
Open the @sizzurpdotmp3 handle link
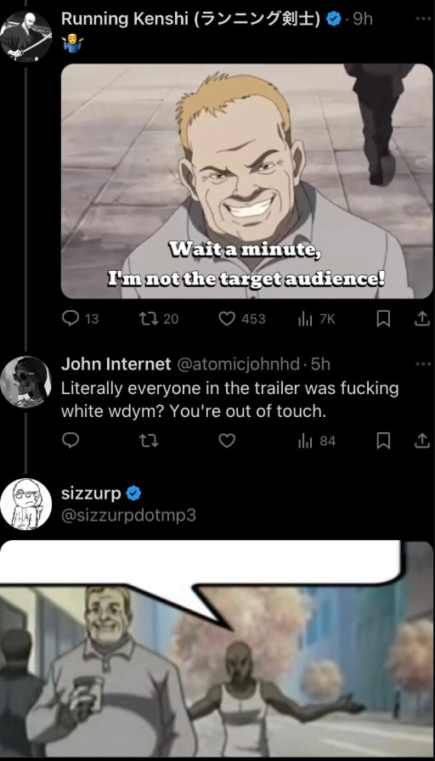tap(128, 515)
